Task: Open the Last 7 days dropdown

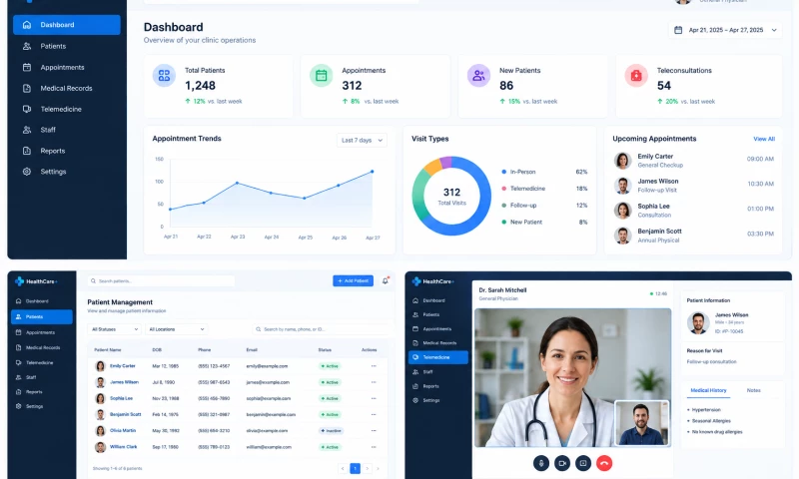Action: pos(362,140)
